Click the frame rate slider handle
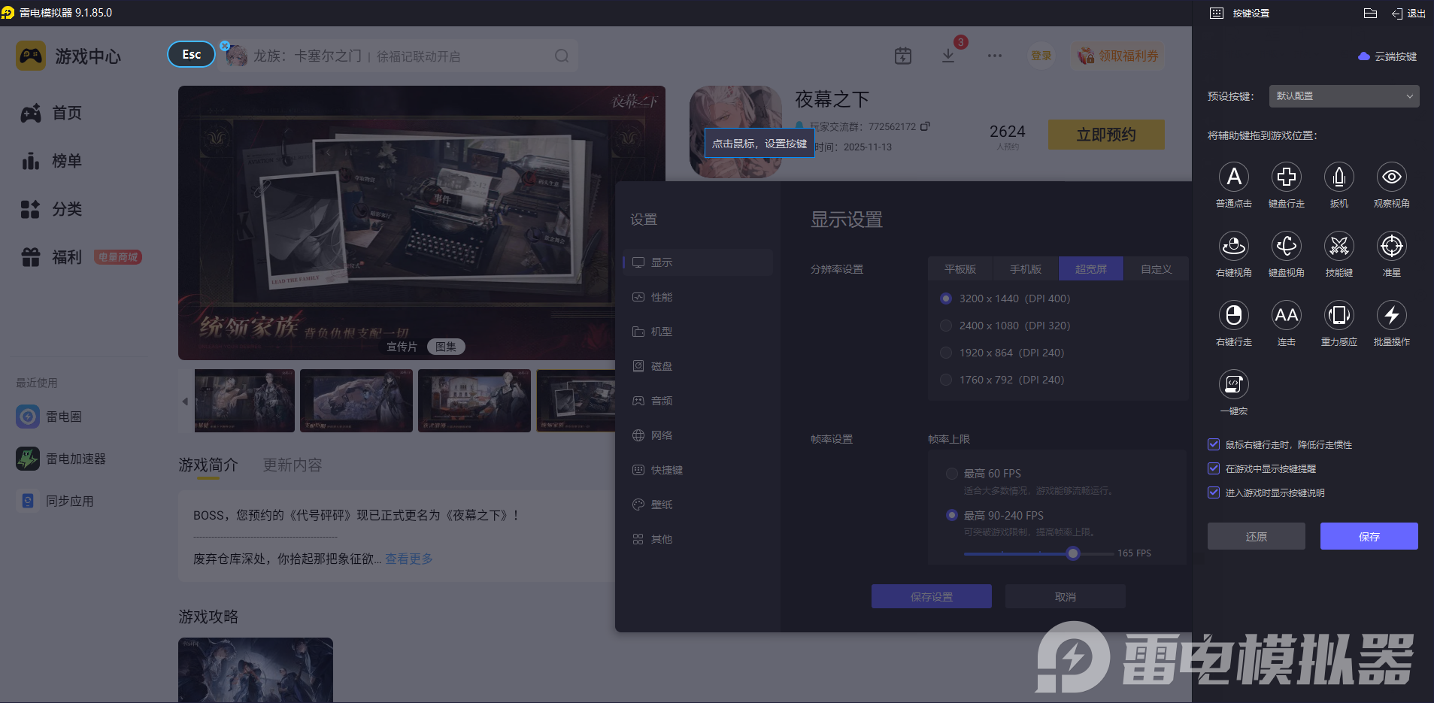The image size is (1434, 703). (1073, 553)
